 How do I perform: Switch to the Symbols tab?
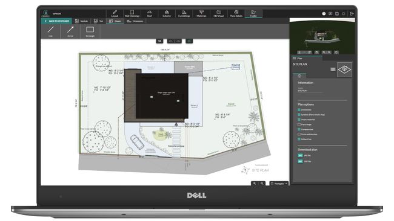click(x=81, y=21)
